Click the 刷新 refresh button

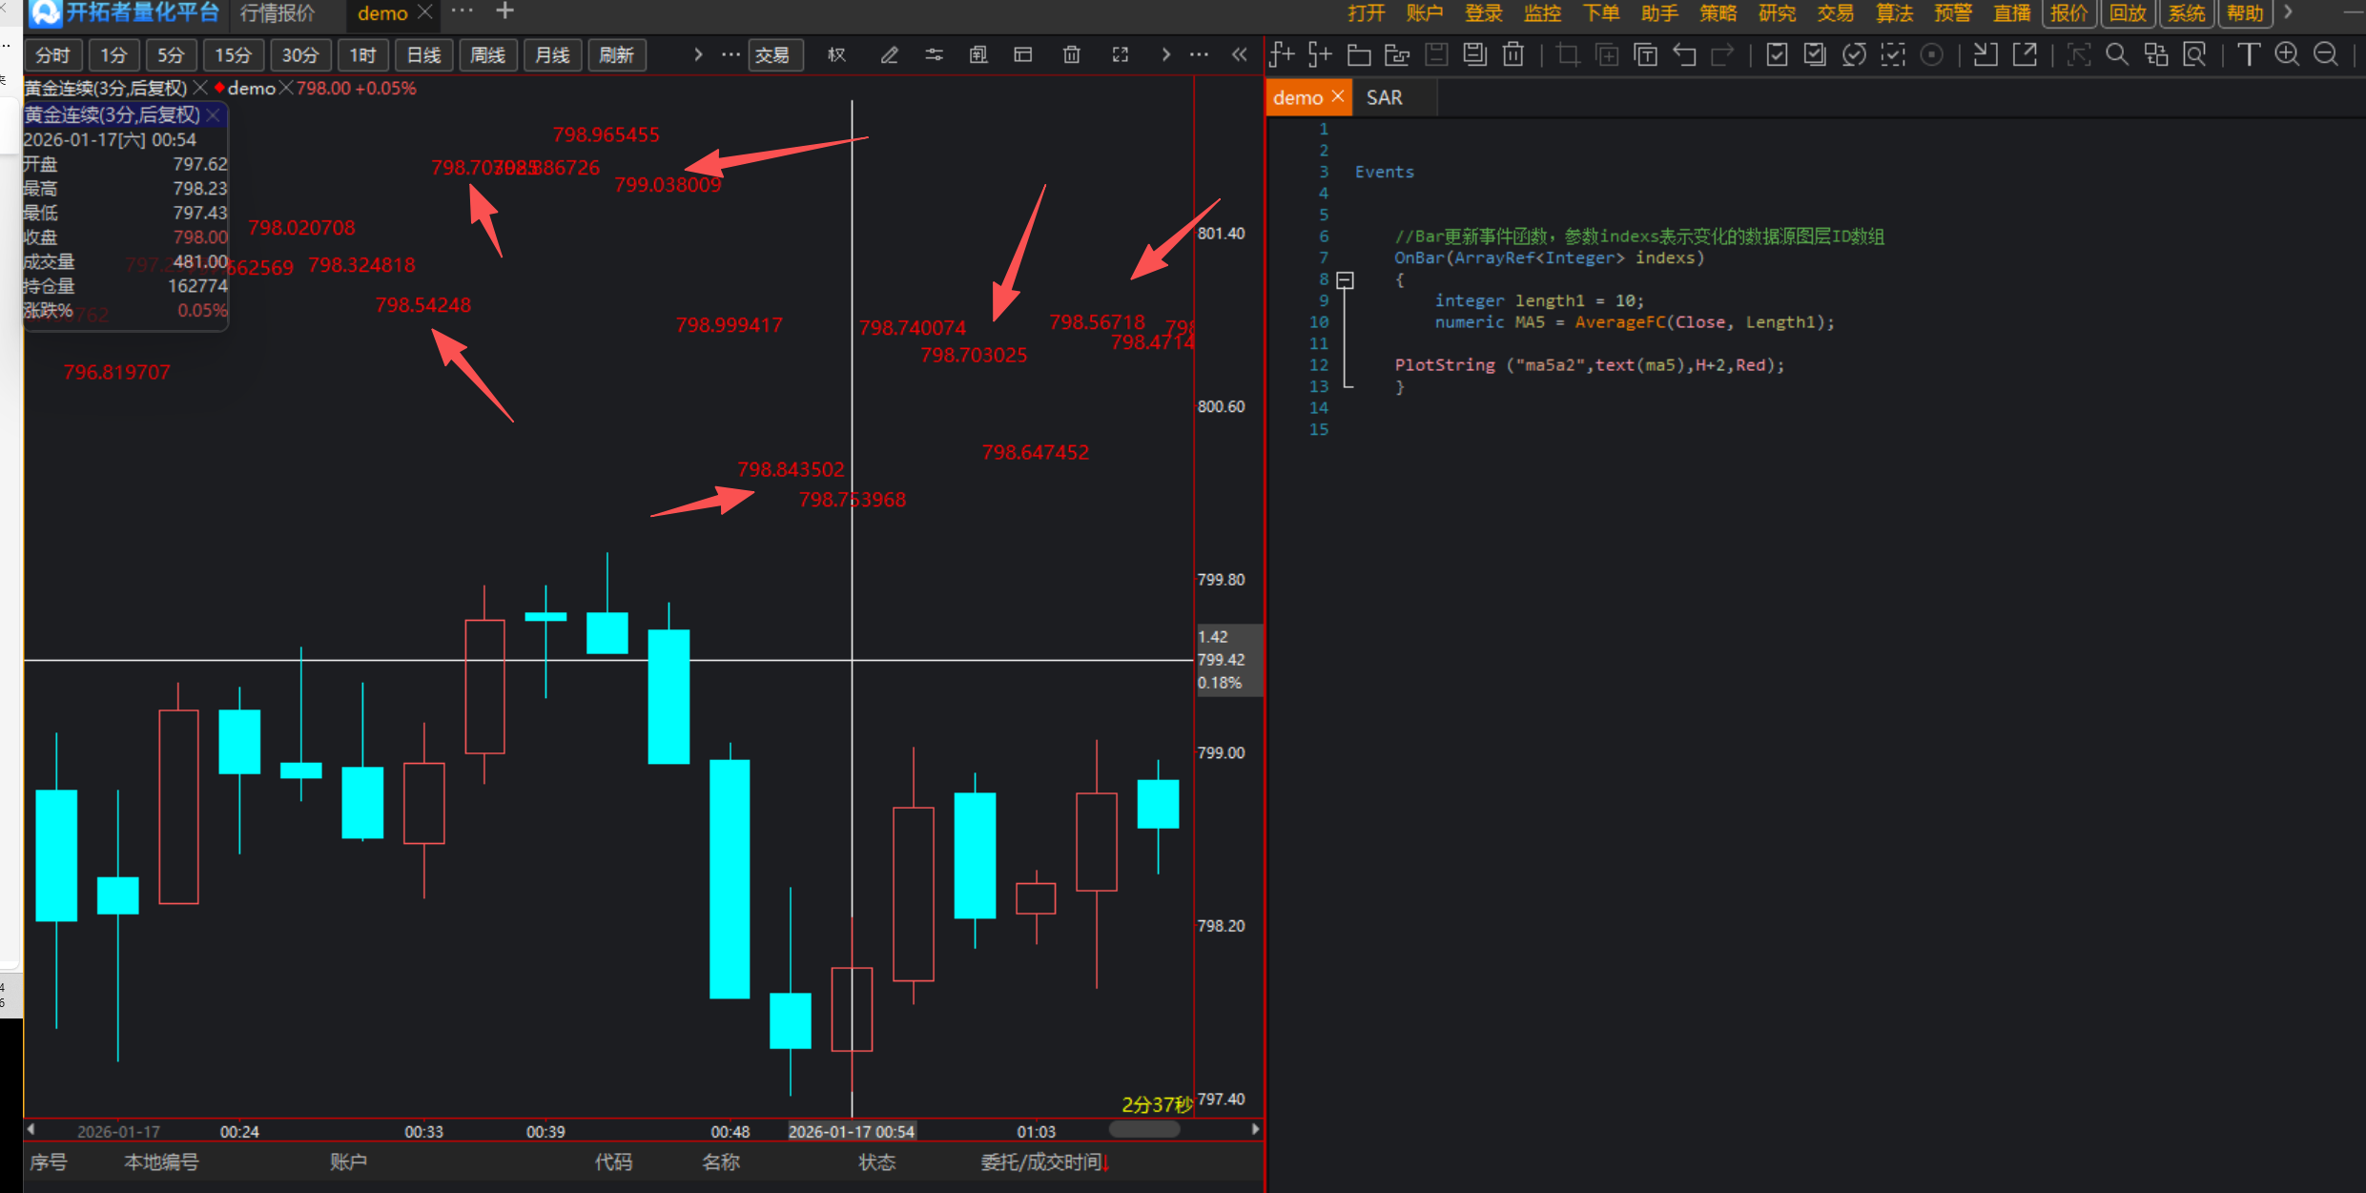coord(616,55)
